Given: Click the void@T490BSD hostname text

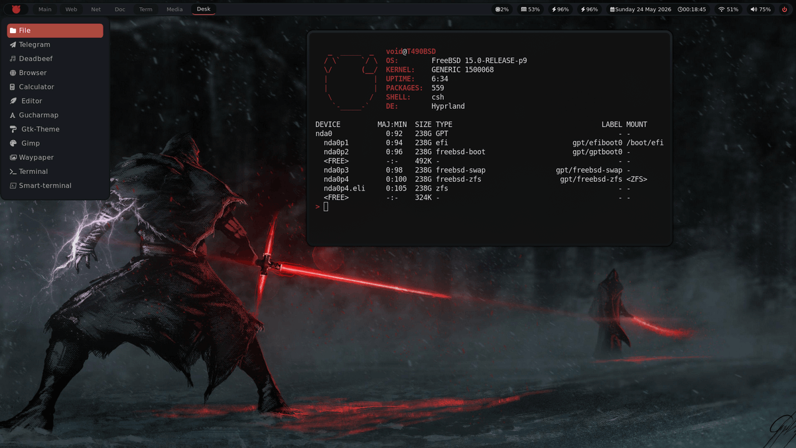Looking at the screenshot, I should (x=411, y=52).
